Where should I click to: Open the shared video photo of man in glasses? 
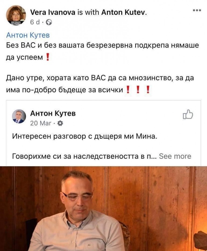click(x=103, y=209)
